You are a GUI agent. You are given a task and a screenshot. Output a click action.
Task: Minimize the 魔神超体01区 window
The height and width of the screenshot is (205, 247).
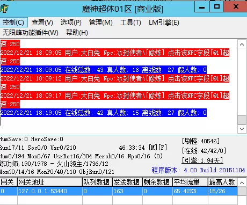(x=202, y=7)
